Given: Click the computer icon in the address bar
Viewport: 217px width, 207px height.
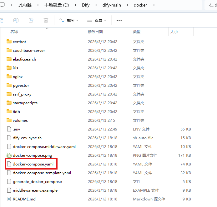Looking at the screenshot, I should (x=2, y=5).
